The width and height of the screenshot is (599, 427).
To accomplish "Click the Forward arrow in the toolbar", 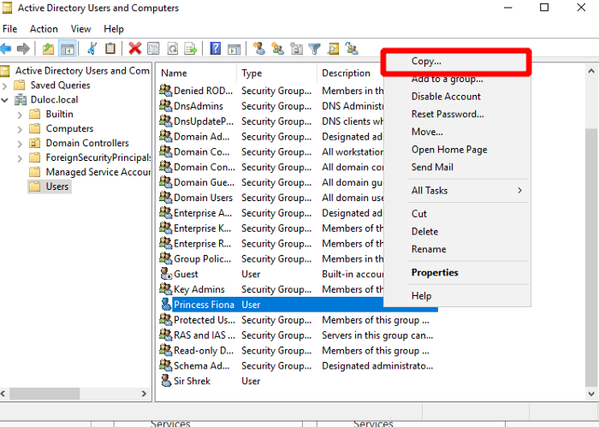I will pos(23,49).
